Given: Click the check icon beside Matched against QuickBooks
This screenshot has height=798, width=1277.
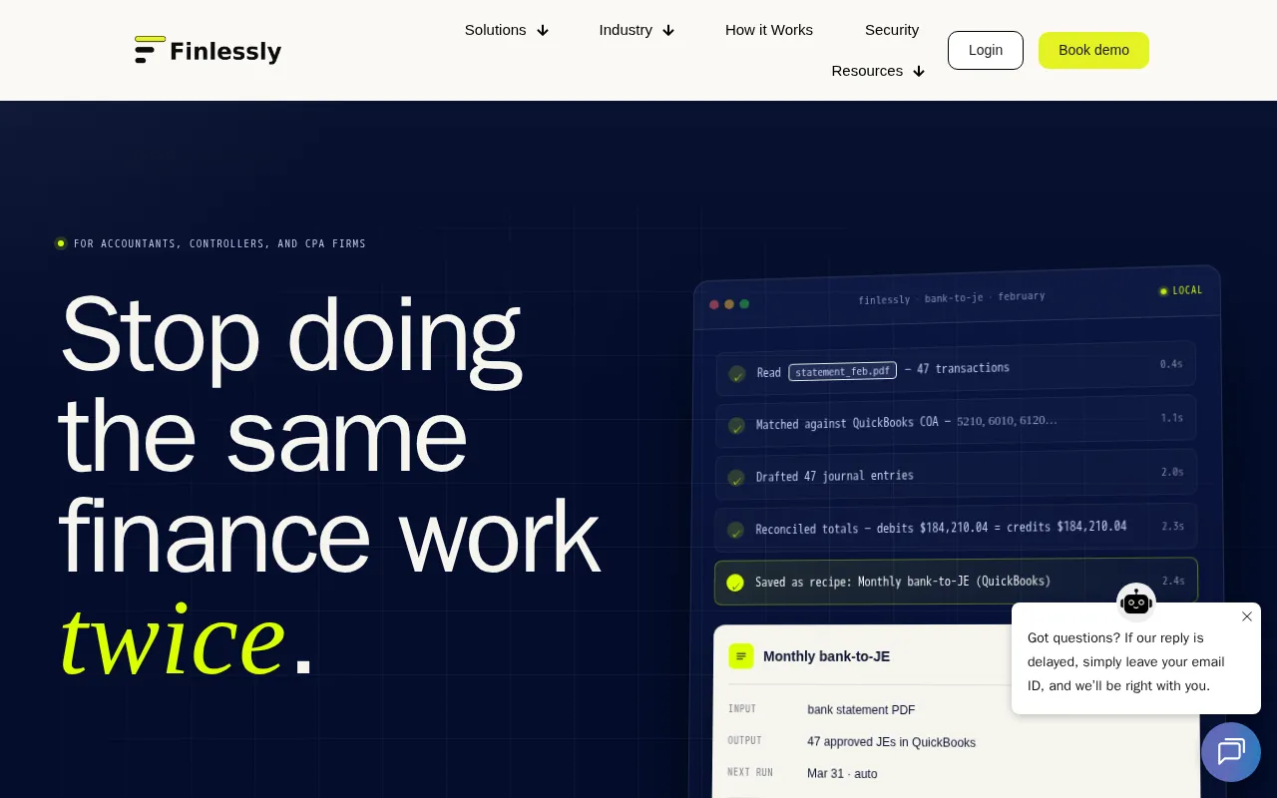Looking at the screenshot, I should tap(736, 426).
